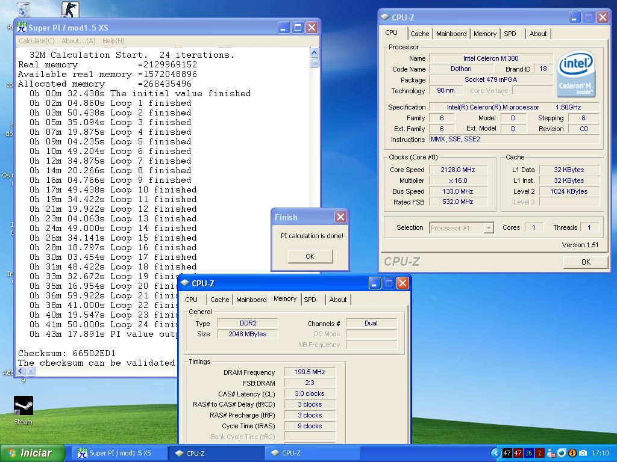Click the 133.0 MHz bus speed value
Screen dimensions: 617x462
458,191
